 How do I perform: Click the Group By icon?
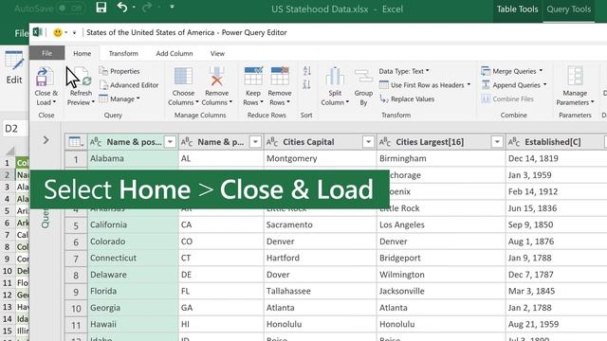[x=363, y=76]
